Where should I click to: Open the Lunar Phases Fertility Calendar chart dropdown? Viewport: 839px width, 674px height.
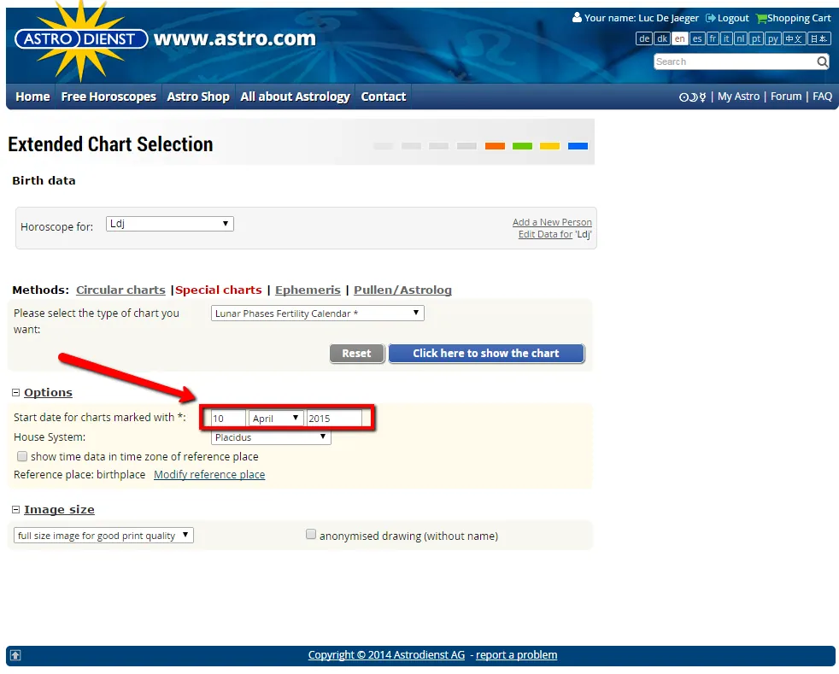pos(317,313)
